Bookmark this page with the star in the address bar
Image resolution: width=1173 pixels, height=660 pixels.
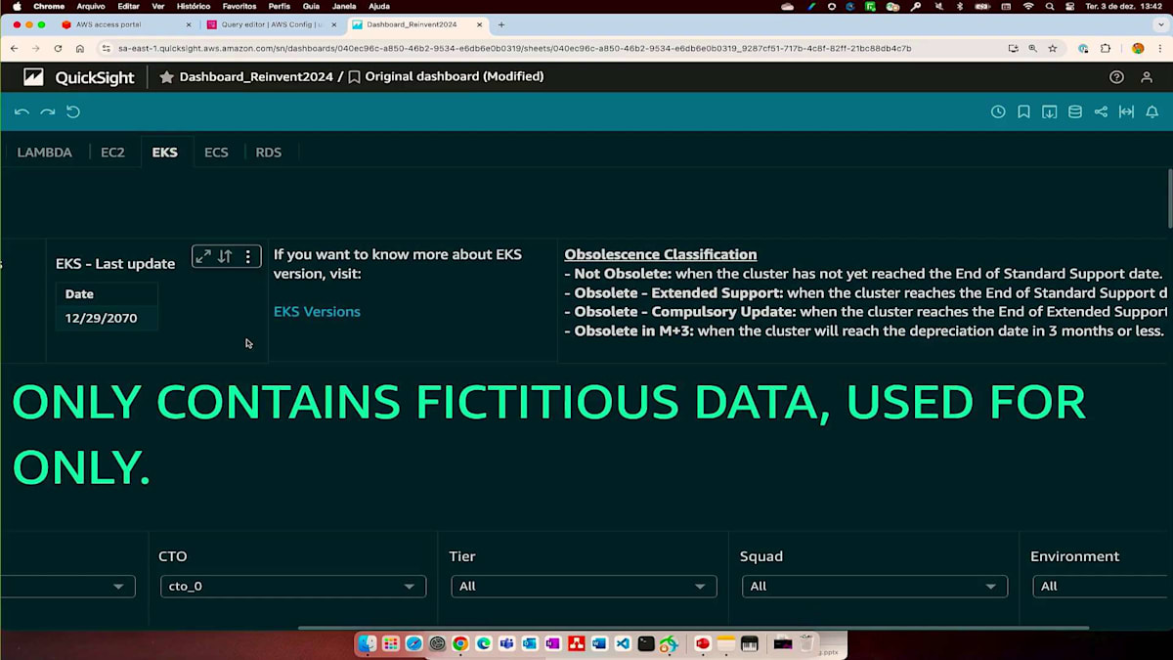(x=1053, y=48)
